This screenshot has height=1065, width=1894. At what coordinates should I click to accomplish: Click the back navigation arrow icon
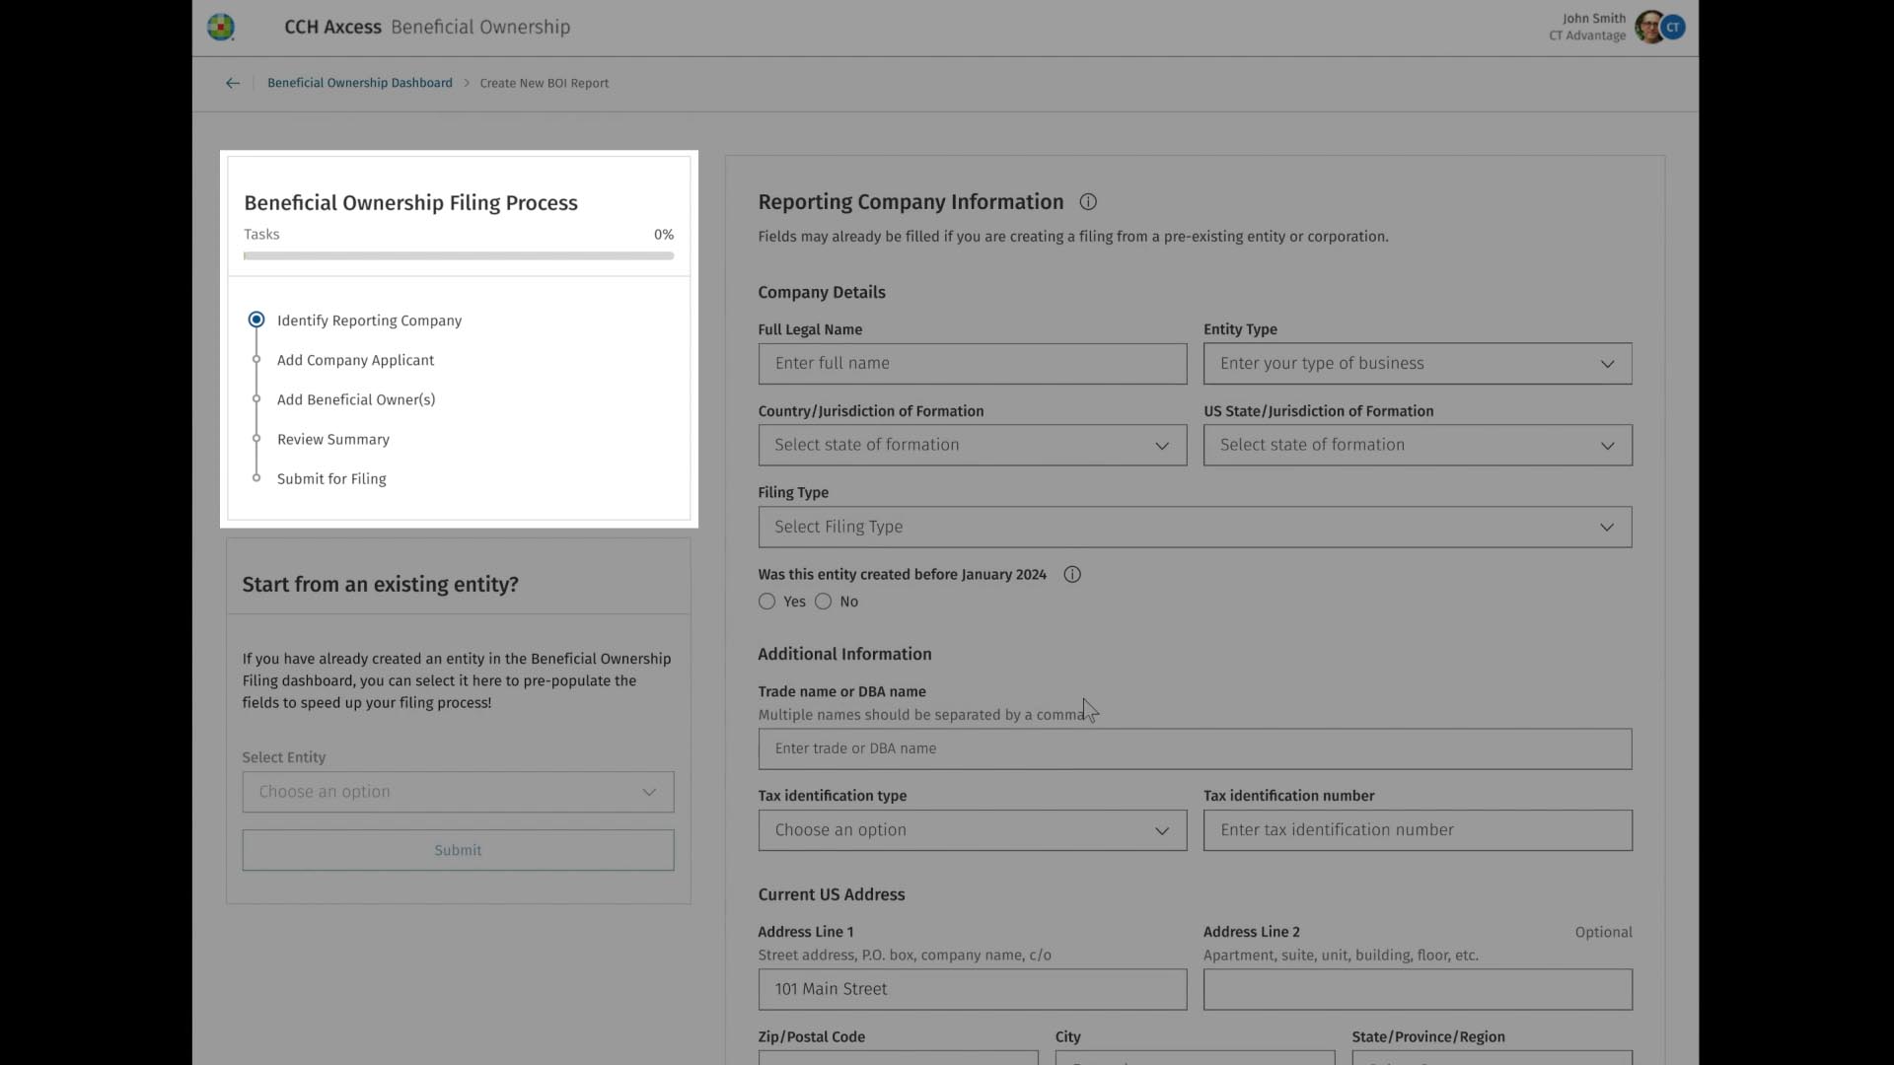[232, 83]
